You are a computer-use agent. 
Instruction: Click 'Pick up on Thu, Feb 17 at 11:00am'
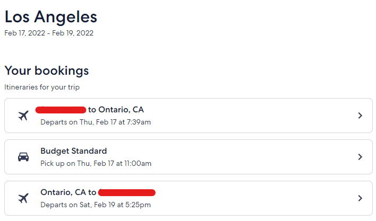coord(96,163)
